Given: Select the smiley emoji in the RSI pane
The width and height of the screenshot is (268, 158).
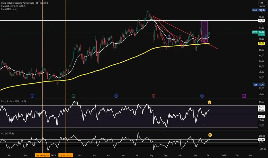Looking at the screenshot, I should pos(209,102).
